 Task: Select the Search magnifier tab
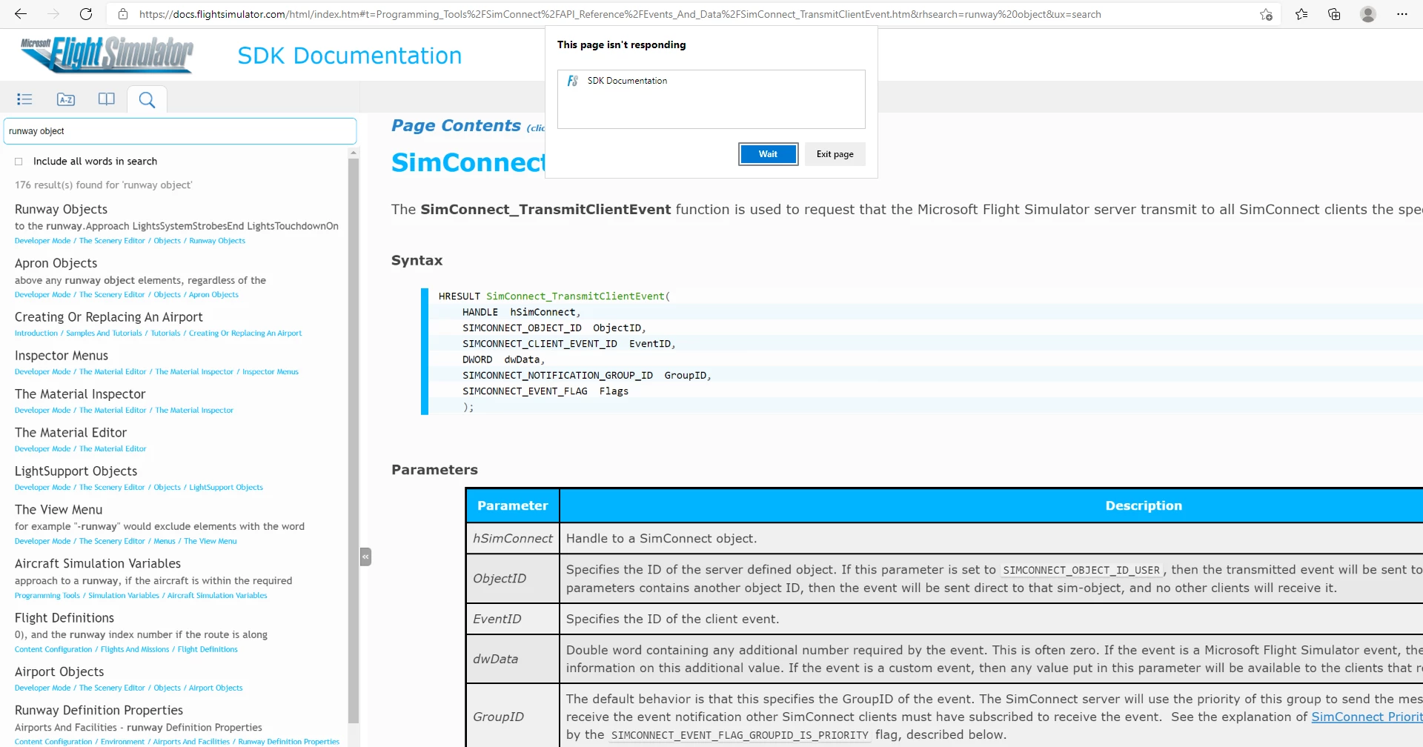pyautogui.click(x=147, y=100)
